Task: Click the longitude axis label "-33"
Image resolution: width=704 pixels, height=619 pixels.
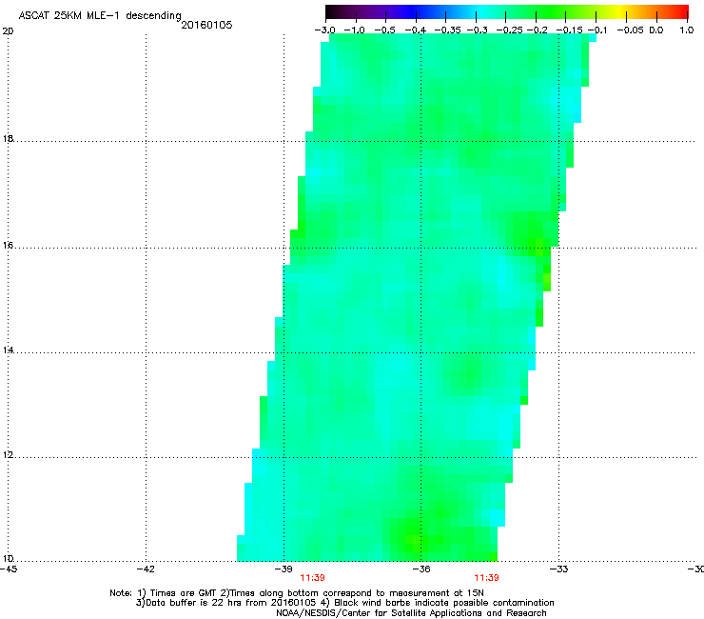Action: pyautogui.click(x=559, y=569)
